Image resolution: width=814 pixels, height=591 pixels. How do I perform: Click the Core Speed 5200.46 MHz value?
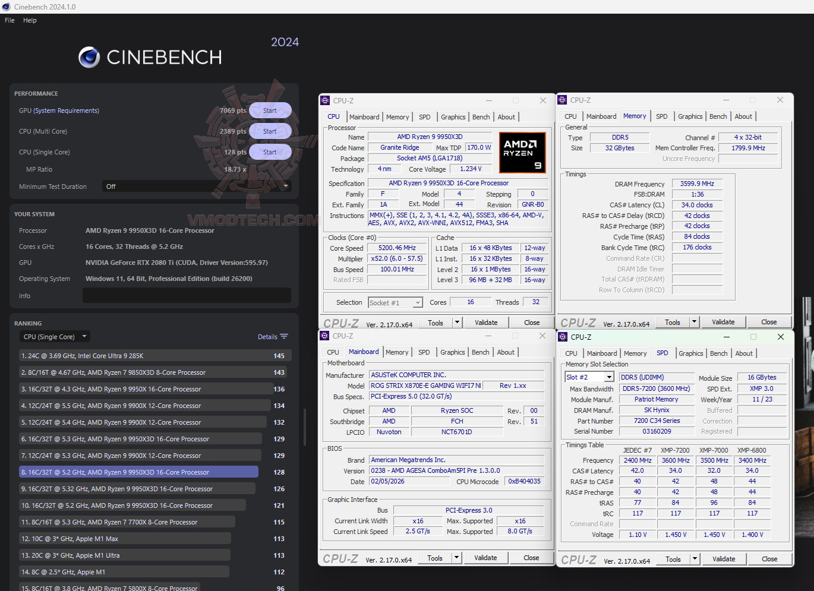[397, 248]
